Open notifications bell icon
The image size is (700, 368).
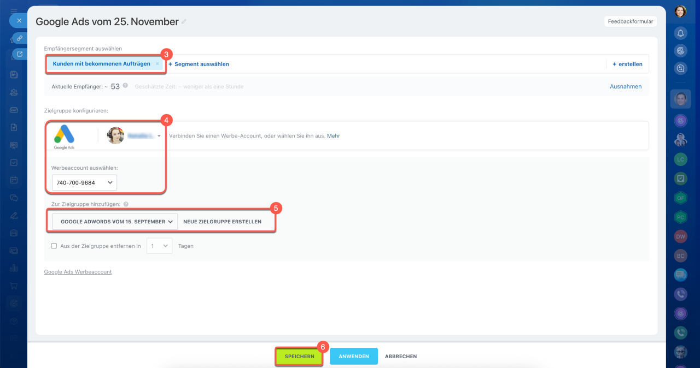(680, 33)
